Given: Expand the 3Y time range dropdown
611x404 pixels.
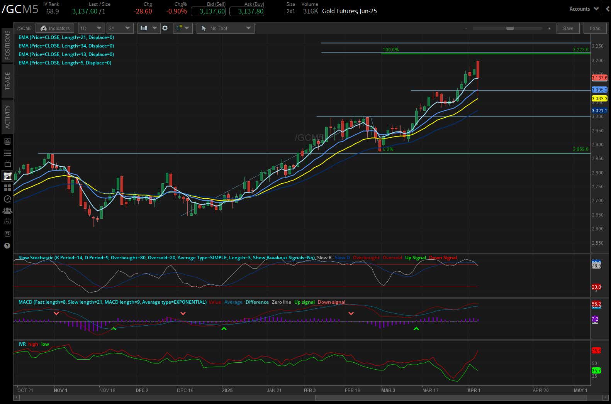Looking at the screenshot, I should click(120, 28).
